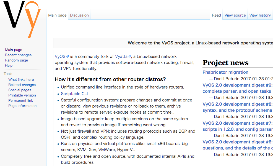Click the 'Not just firewall and VPN' bullet
Screen dimensions: 273x166
coord(128,134)
